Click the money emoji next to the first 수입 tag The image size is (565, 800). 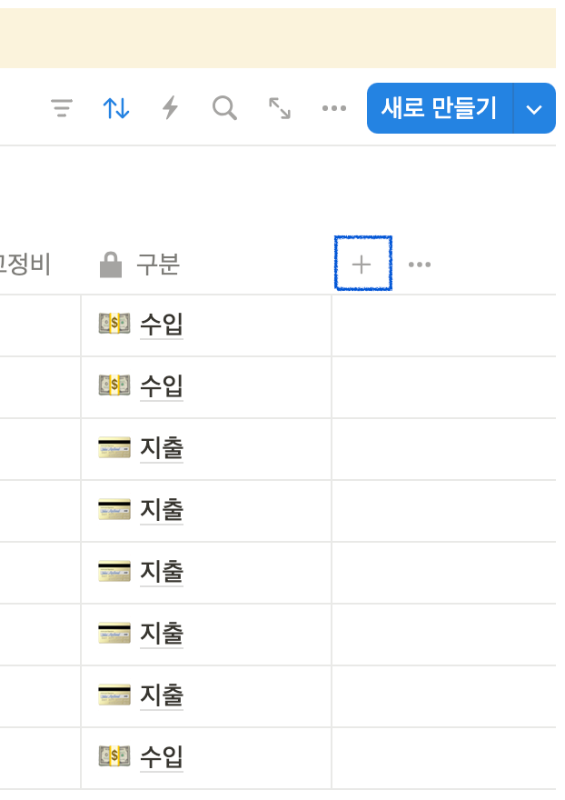[114, 324]
